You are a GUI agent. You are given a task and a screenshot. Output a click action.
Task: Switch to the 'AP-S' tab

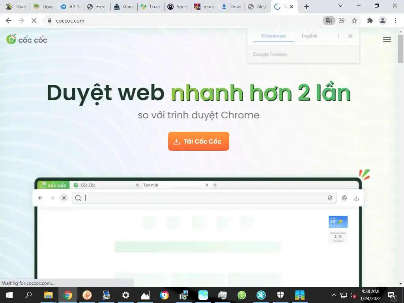click(71, 7)
